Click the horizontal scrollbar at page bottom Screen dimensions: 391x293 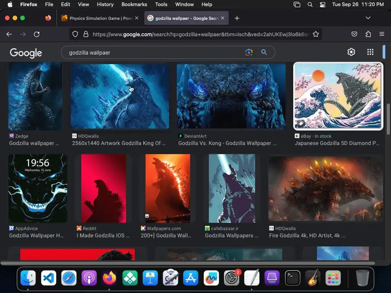point(187,263)
